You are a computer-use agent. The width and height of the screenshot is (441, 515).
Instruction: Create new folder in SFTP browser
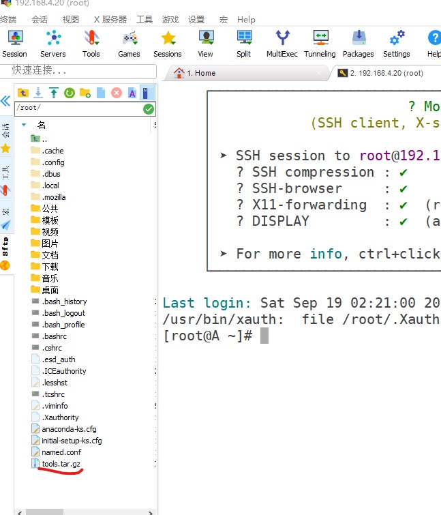coord(85,93)
